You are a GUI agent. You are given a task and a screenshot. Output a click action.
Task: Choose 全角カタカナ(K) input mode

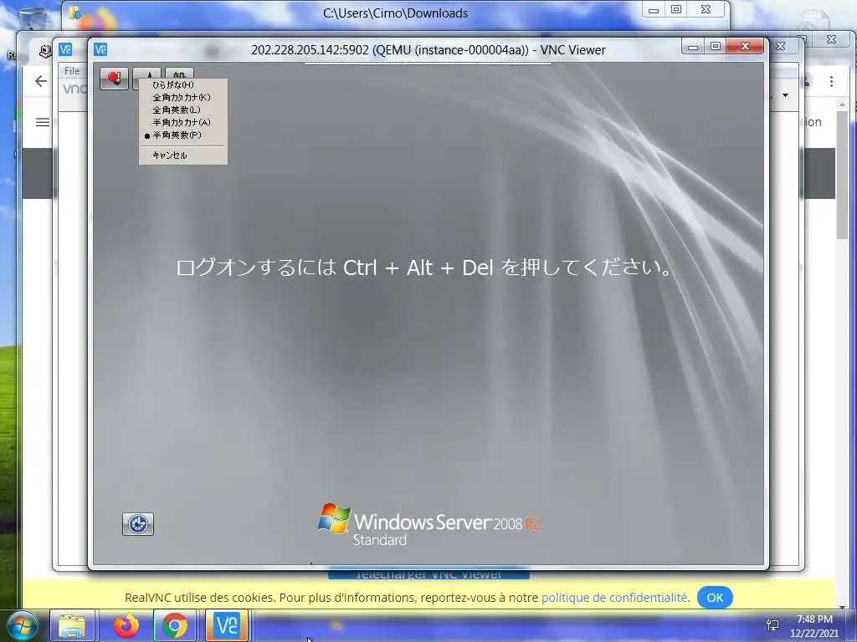(x=183, y=97)
